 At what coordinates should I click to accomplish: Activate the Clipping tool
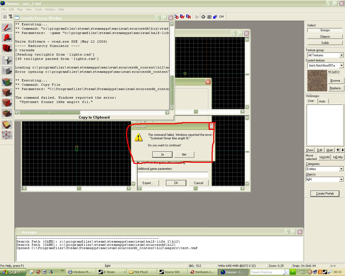7,125
